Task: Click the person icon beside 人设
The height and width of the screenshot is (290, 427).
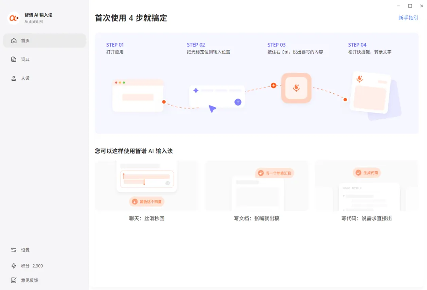Action: 13,78
